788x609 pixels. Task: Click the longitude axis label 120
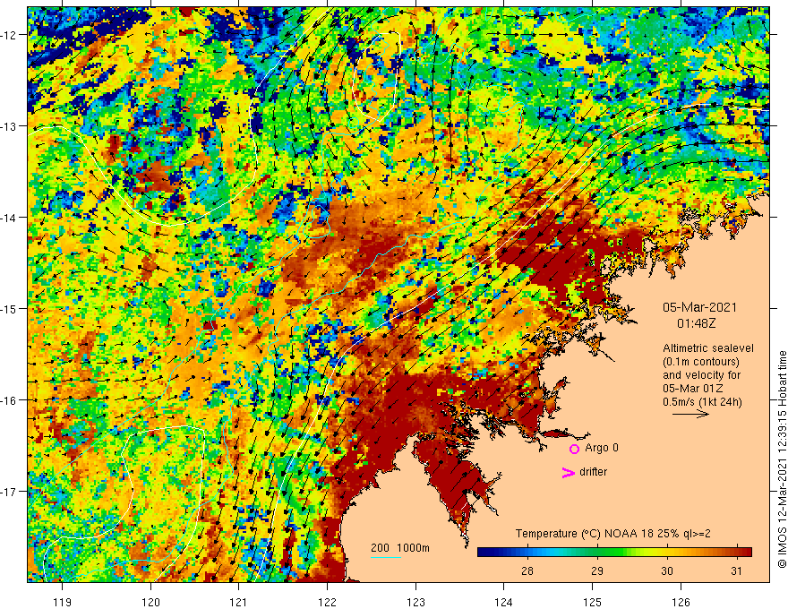click(150, 602)
